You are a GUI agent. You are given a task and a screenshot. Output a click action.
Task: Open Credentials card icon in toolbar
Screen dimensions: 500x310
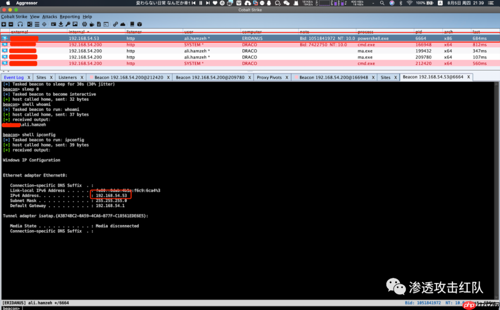point(53,24)
